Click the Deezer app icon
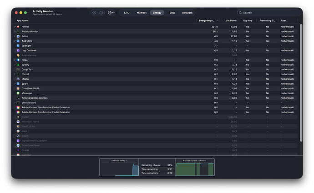 (x=18, y=150)
